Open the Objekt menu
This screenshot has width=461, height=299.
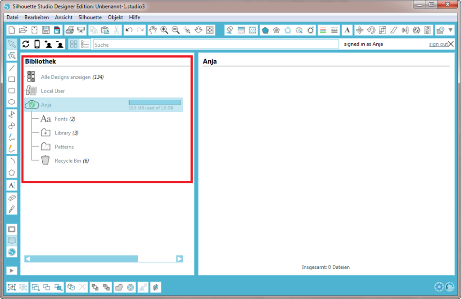coord(115,17)
